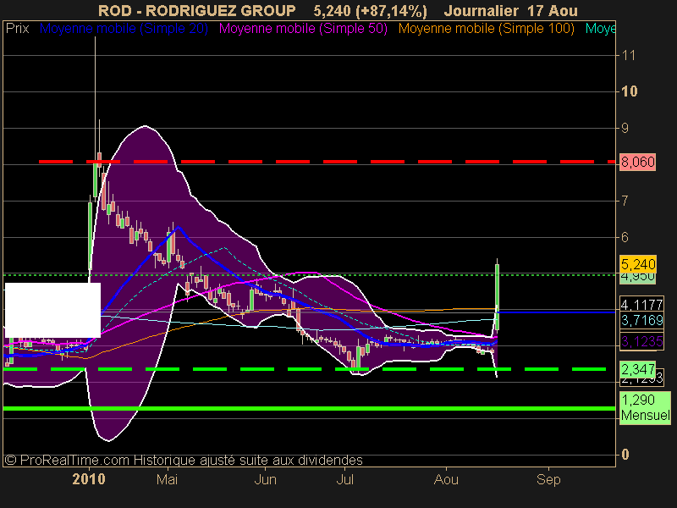Click the '9' price axis label

pos(625,129)
